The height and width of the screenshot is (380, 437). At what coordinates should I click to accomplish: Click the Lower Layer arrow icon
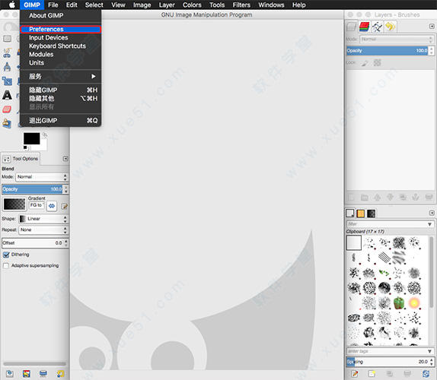tap(390, 198)
